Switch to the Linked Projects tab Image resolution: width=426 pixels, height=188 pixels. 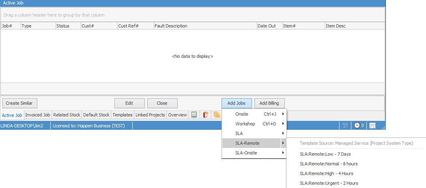coord(150,115)
